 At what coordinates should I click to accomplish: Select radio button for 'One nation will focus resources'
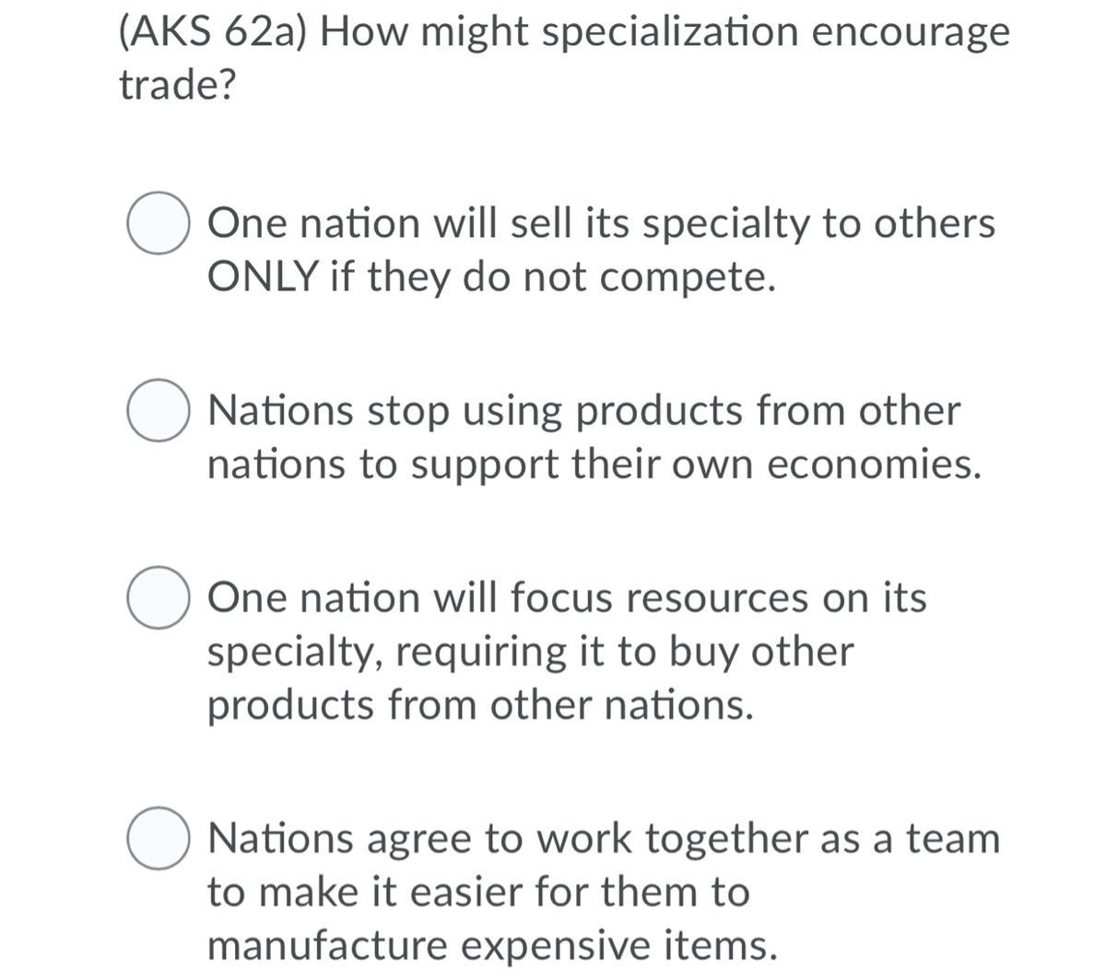(x=159, y=597)
